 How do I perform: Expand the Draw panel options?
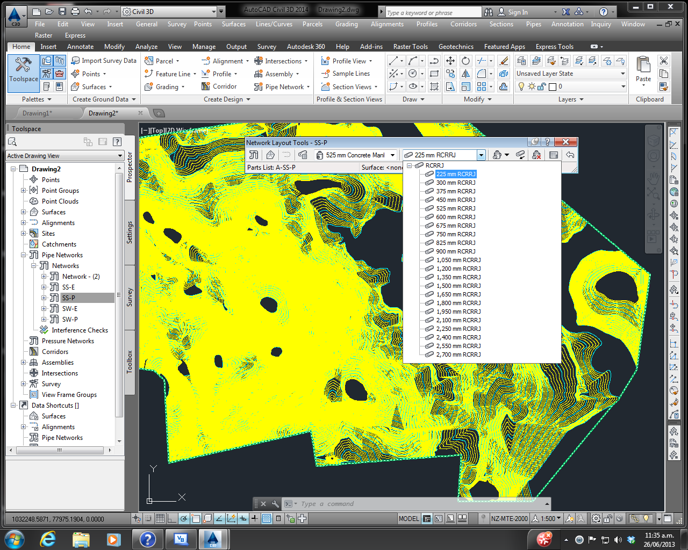413,99
